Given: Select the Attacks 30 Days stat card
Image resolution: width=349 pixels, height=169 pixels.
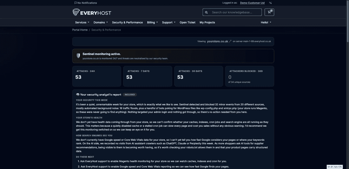Looking at the screenshot, I should coord(199,76).
